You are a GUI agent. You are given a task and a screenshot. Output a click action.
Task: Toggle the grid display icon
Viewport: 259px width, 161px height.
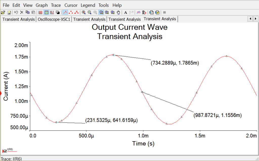pyautogui.click(x=40, y=12)
